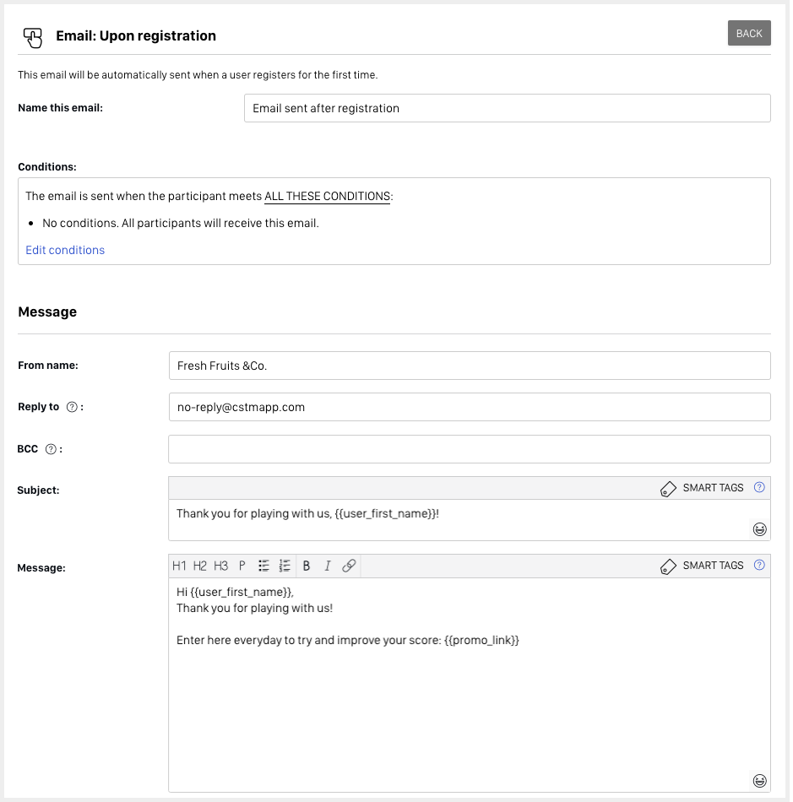Open the emoji picker for Message body
The width and height of the screenshot is (793, 802).
tap(759, 781)
